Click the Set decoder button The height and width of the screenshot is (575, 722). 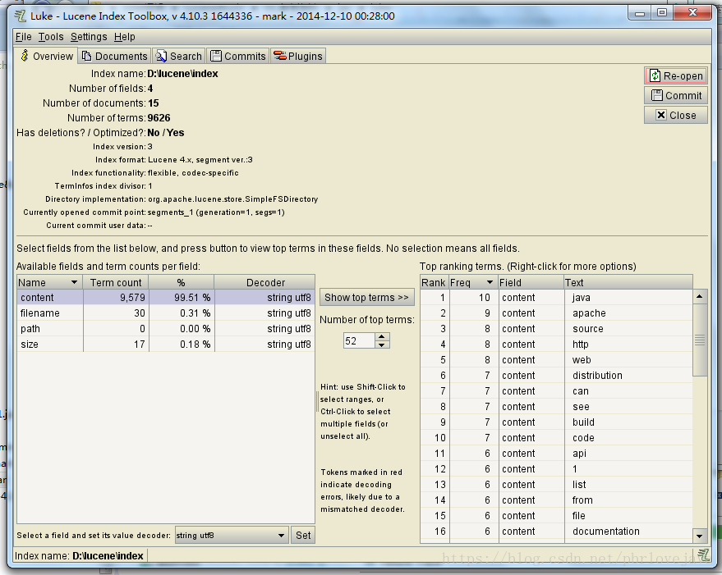tap(303, 536)
